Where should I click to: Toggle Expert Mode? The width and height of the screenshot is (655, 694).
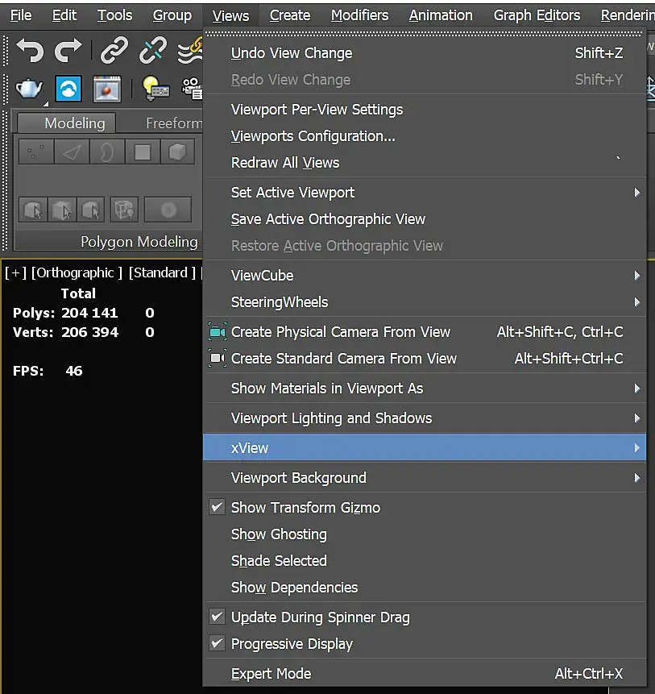tap(424, 674)
